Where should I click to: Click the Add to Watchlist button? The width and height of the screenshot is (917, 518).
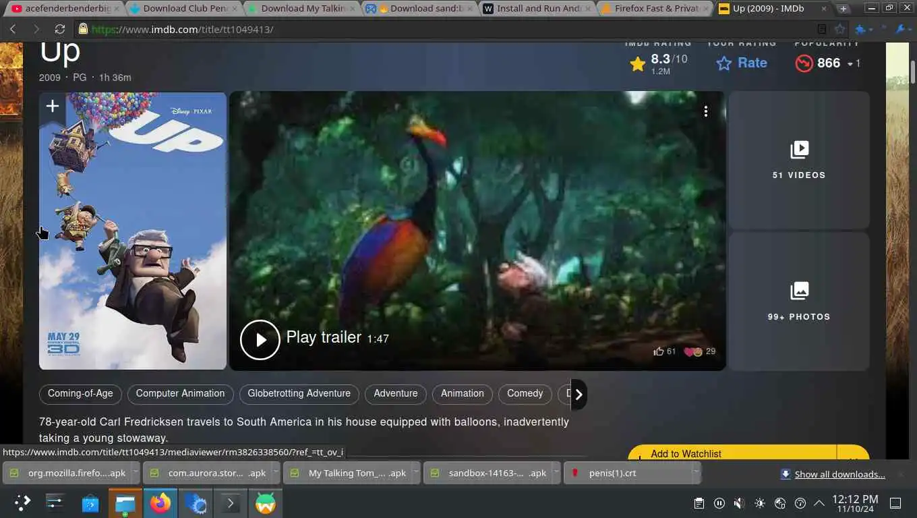[732, 453]
